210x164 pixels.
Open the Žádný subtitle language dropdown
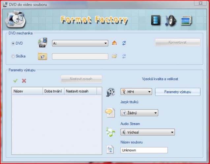(x=139, y=113)
